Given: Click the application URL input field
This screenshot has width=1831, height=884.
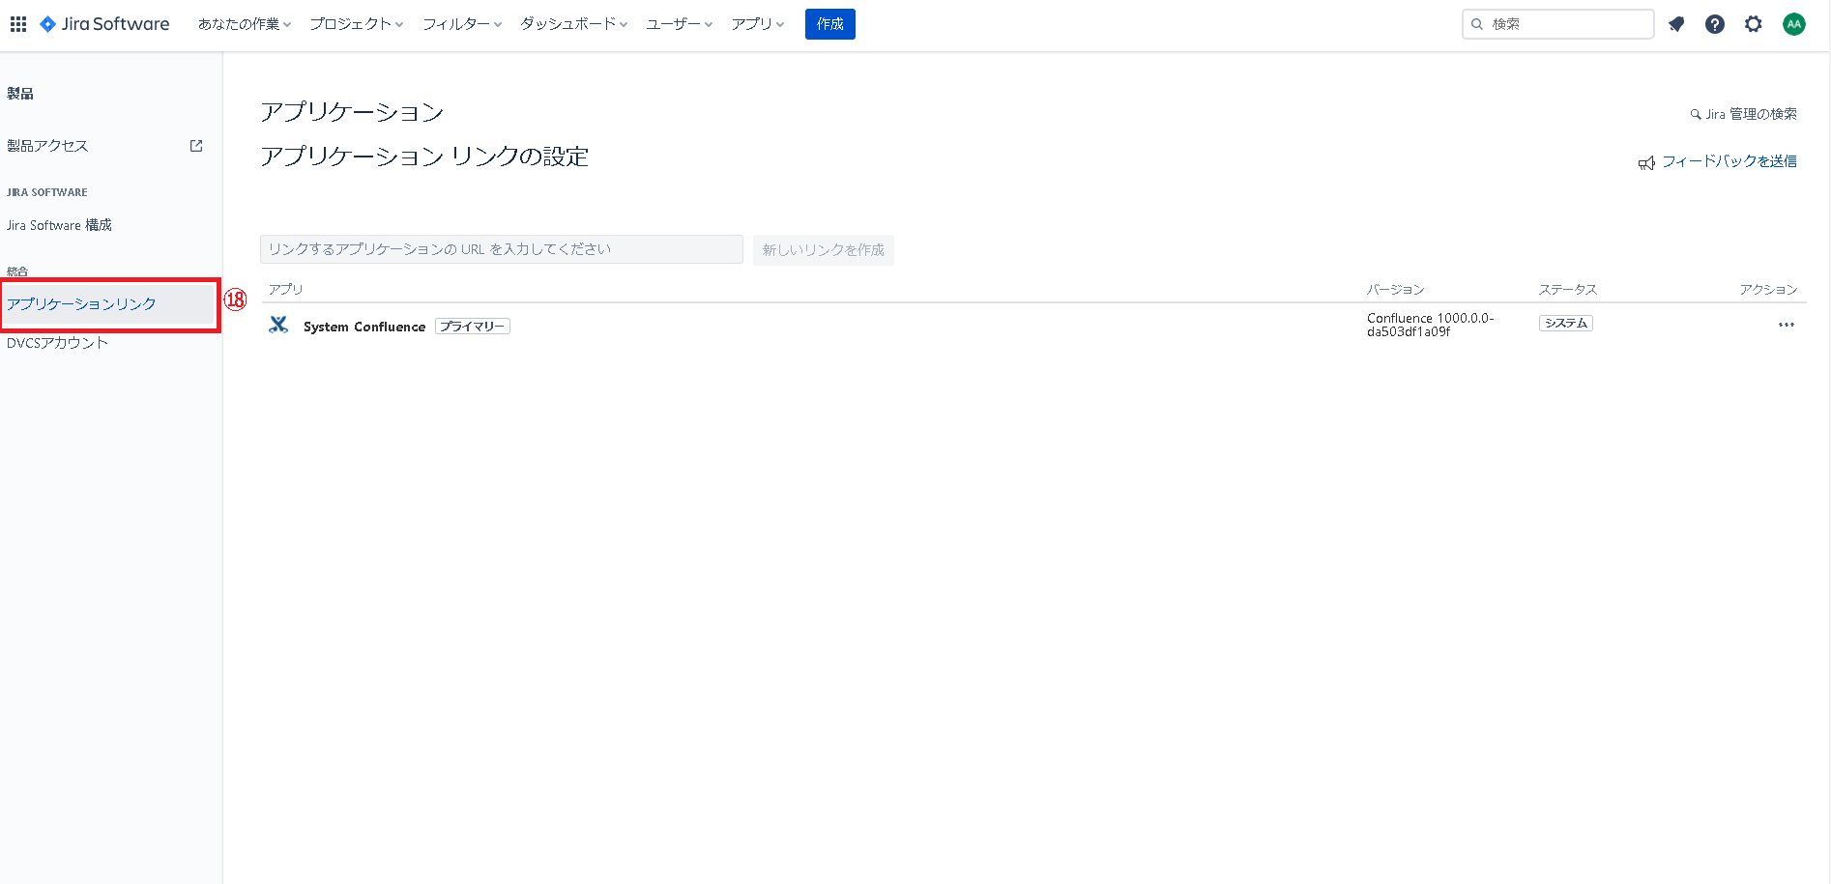Looking at the screenshot, I should click(x=501, y=249).
